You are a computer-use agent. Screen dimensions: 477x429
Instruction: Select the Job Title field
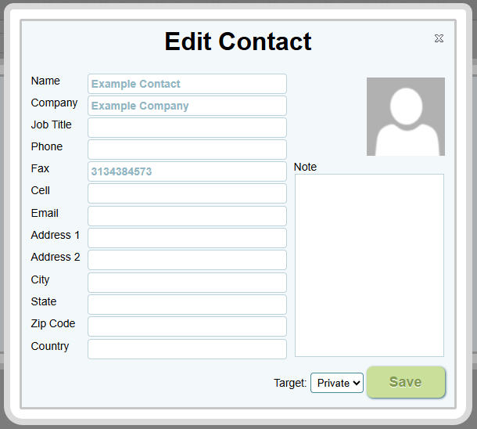pyautogui.click(x=187, y=128)
